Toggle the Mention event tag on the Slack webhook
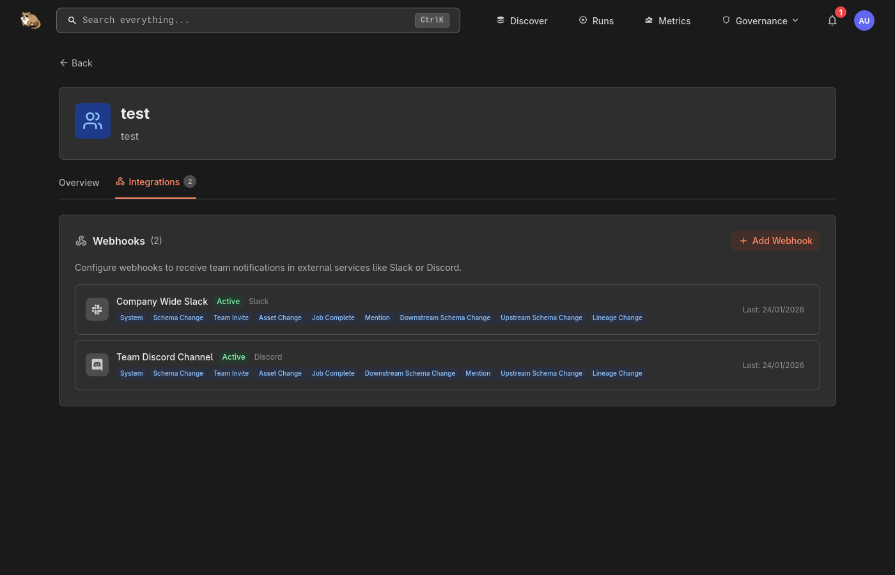The image size is (895, 575). 377,318
